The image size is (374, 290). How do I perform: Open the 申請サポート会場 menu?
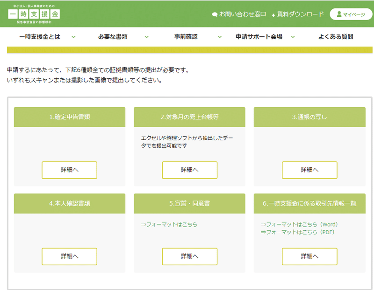pyautogui.click(x=259, y=37)
